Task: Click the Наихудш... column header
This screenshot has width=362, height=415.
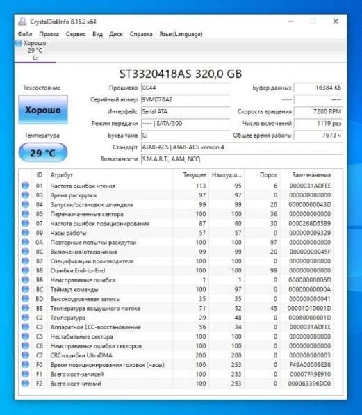Action: (227, 175)
